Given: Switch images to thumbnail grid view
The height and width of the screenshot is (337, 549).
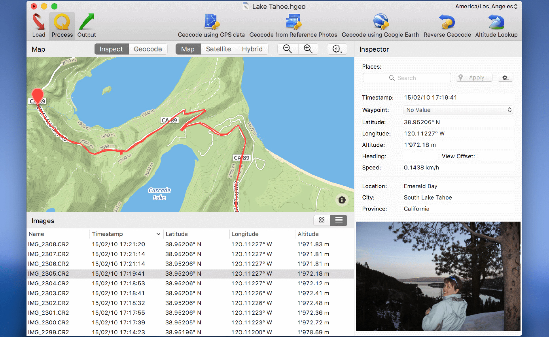Looking at the screenshot, I should [322, 220].
